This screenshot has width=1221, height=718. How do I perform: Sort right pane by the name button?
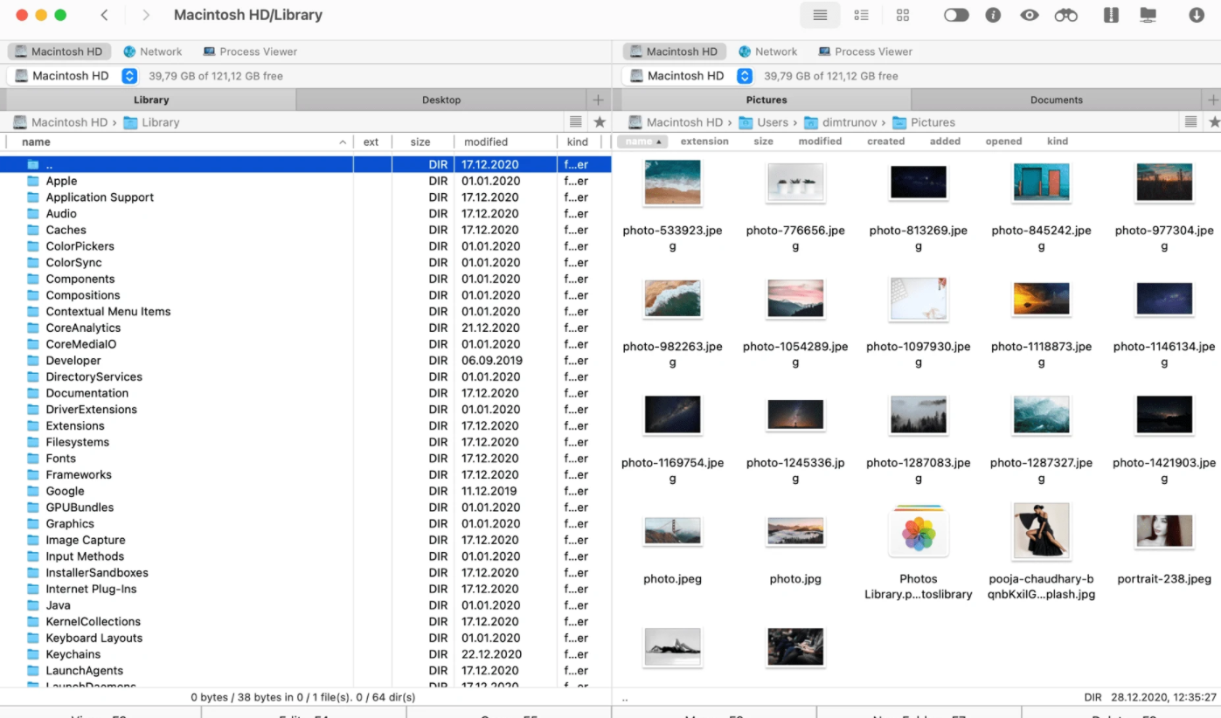pyautogui.click(x=642, y=142)
